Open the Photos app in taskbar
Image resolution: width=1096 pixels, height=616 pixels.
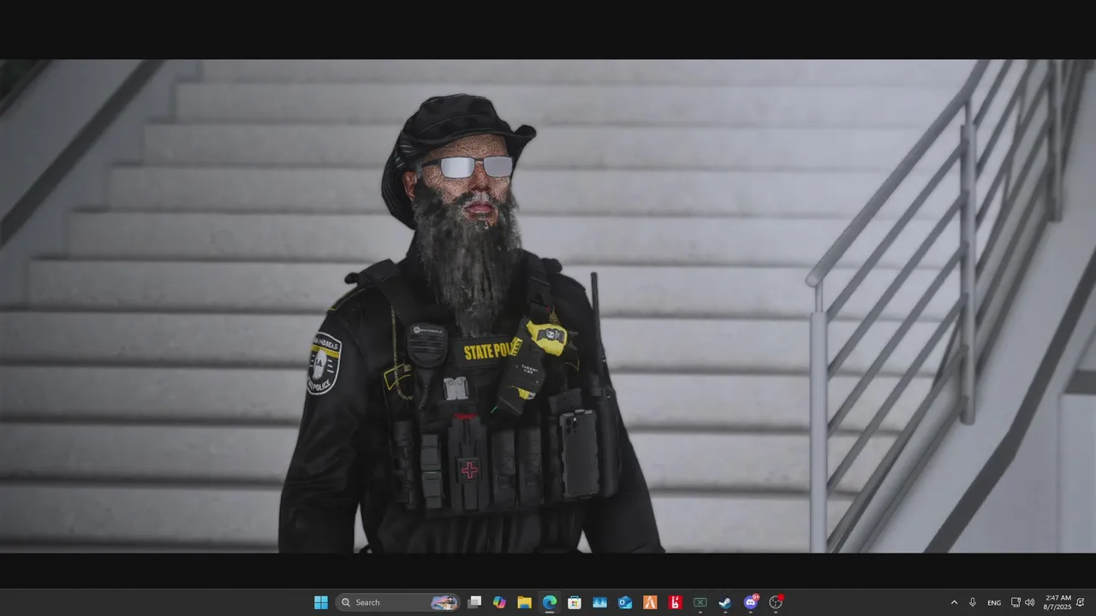[599, 602]
